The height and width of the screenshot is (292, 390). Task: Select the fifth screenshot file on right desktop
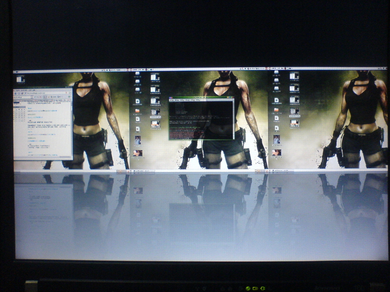point(294,123)
